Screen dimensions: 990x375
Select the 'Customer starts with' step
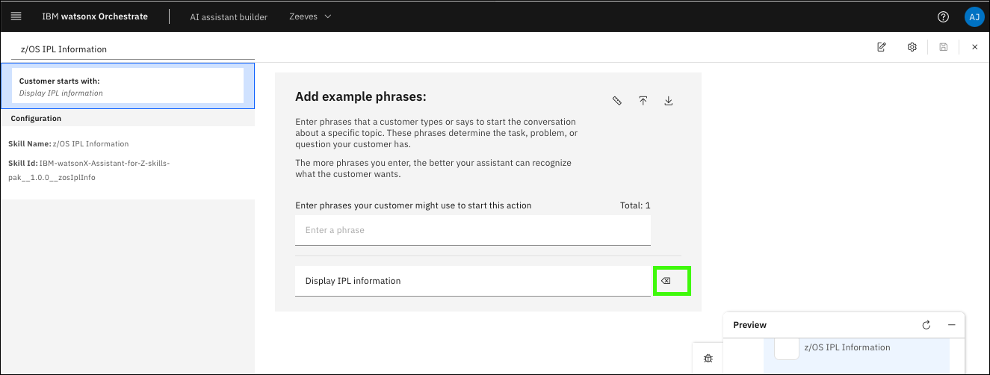coord(128,86)
